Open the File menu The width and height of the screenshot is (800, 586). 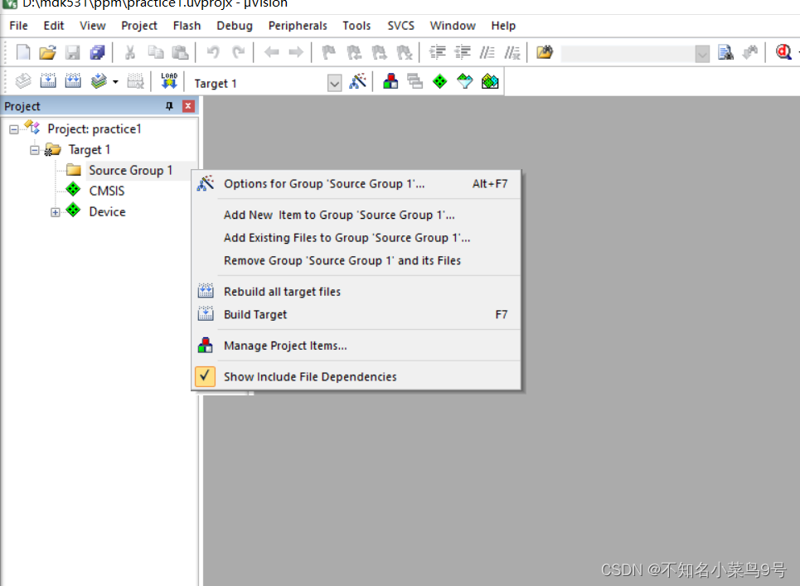tap(18, 26)
